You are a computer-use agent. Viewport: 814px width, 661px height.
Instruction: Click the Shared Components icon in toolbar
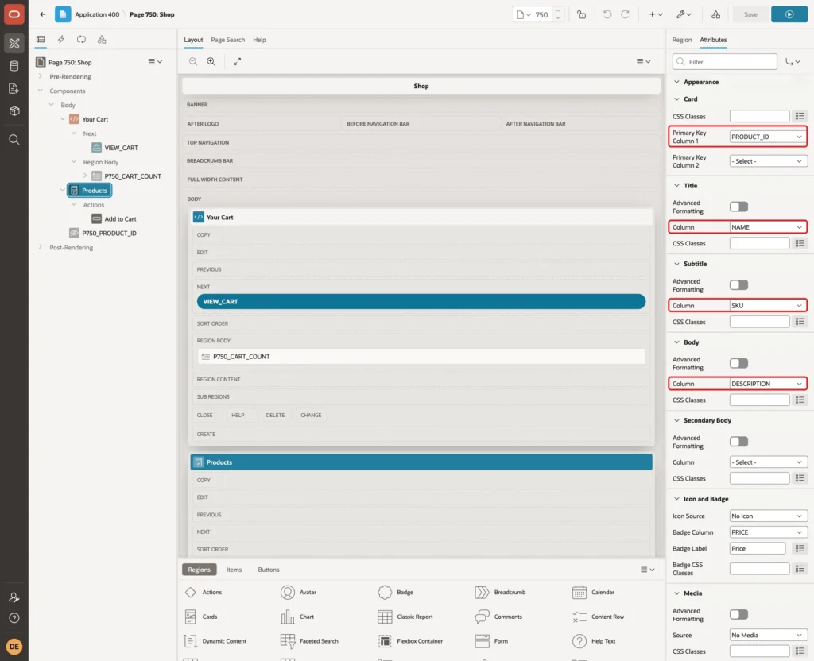(715, 14)
